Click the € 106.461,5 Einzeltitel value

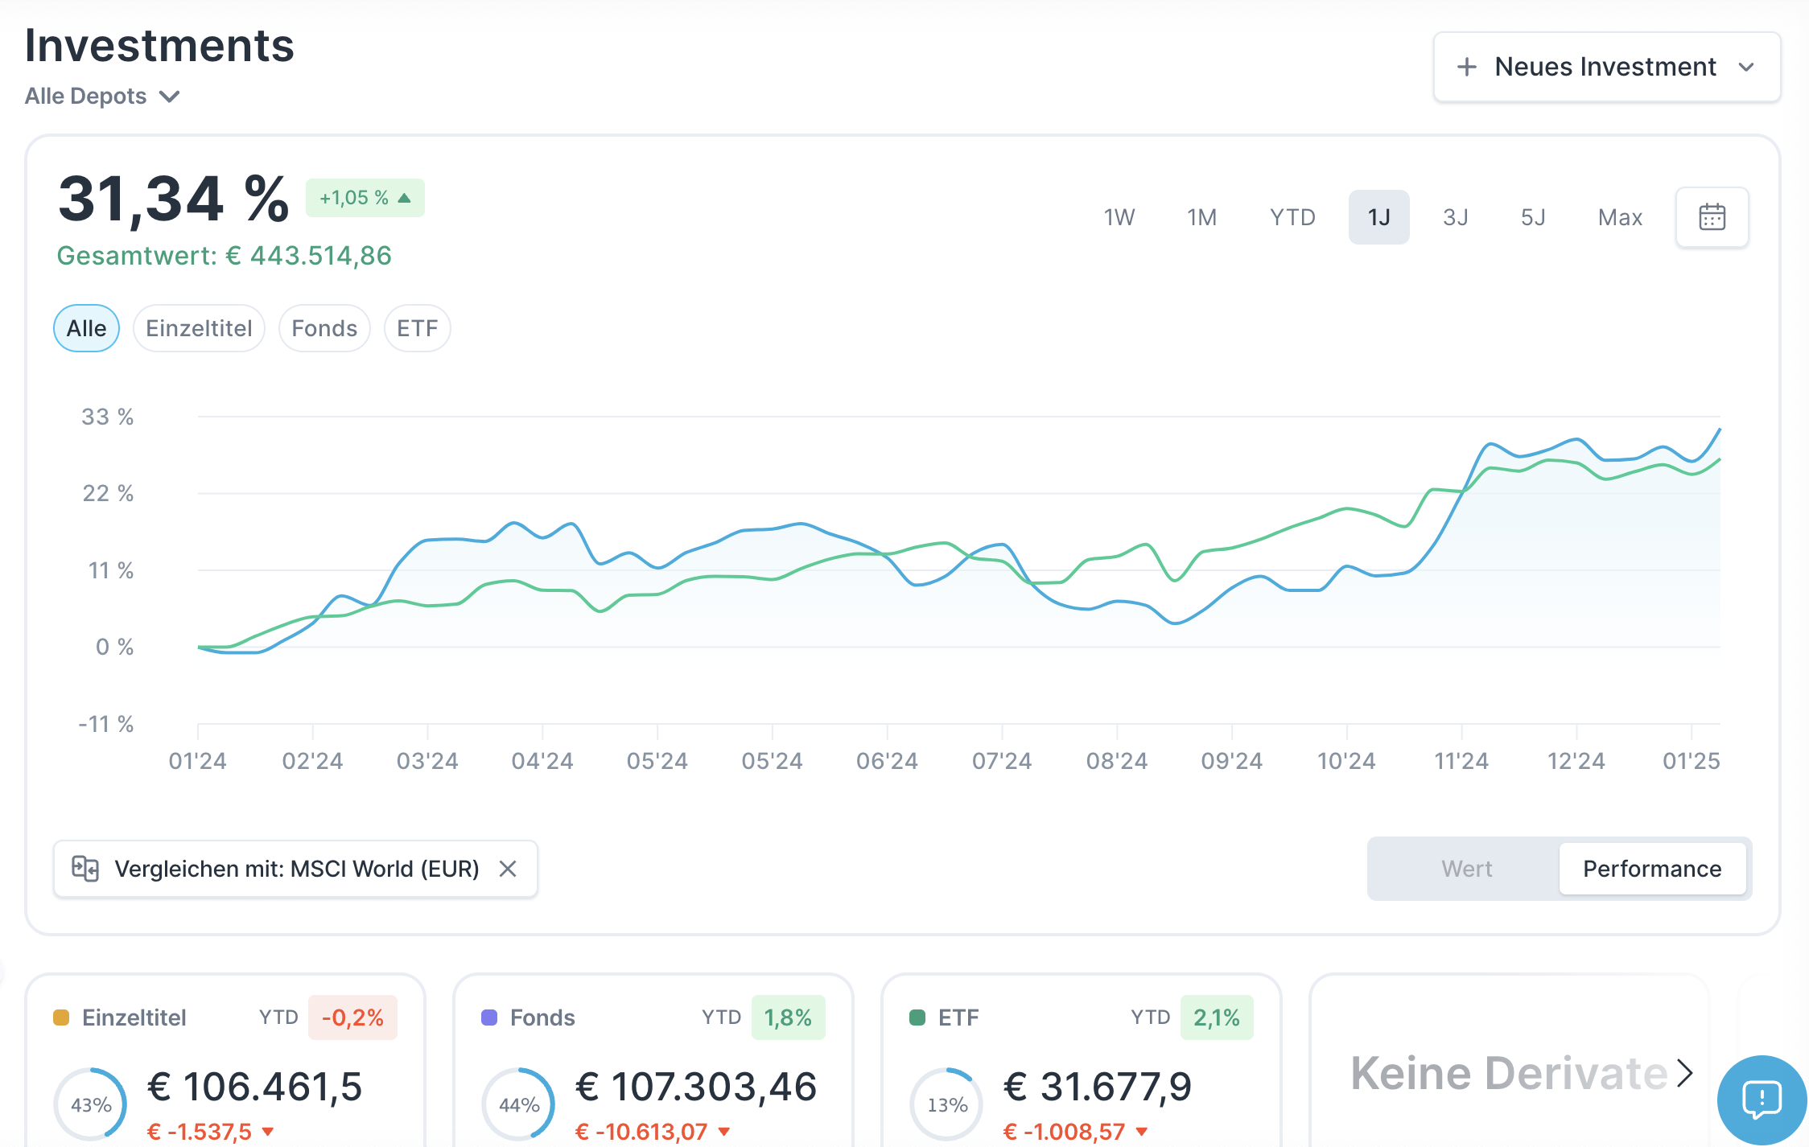(255, 1087)
